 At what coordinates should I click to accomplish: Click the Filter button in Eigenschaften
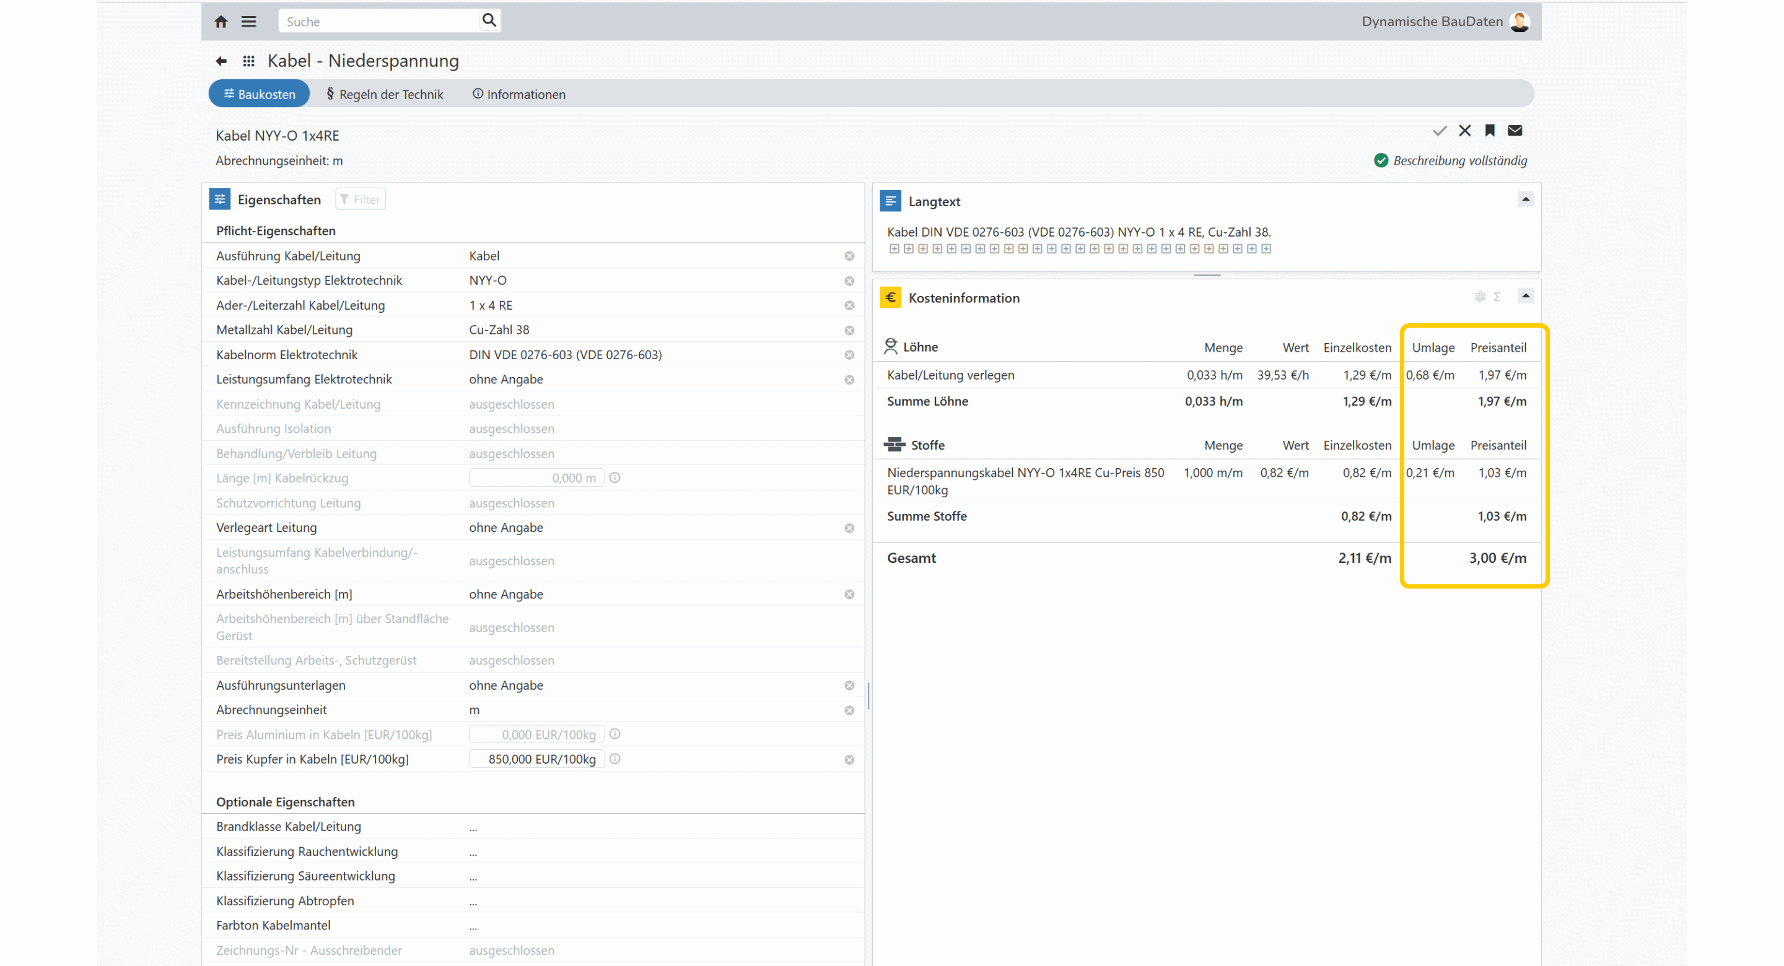click(360, 199)
